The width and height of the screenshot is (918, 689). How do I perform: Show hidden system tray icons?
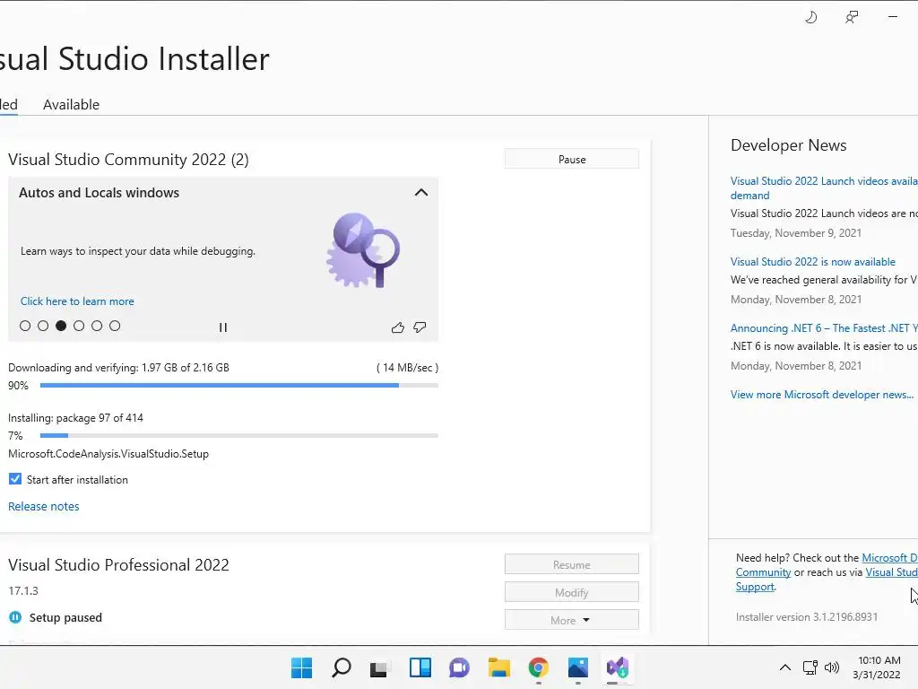pos(785,667)
